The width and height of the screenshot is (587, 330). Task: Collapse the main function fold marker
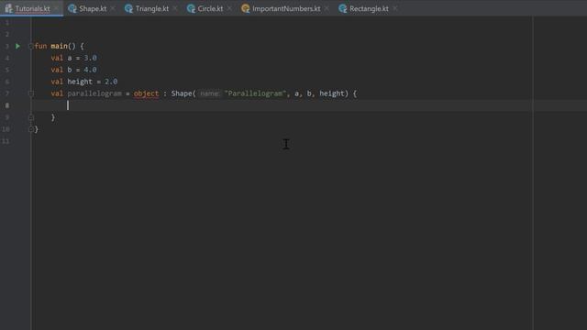(x=31, y=46)
